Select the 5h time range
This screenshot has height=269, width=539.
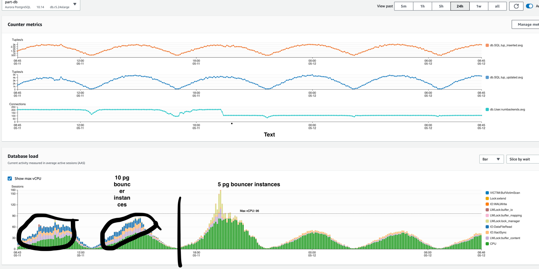(x=441, y=6)
